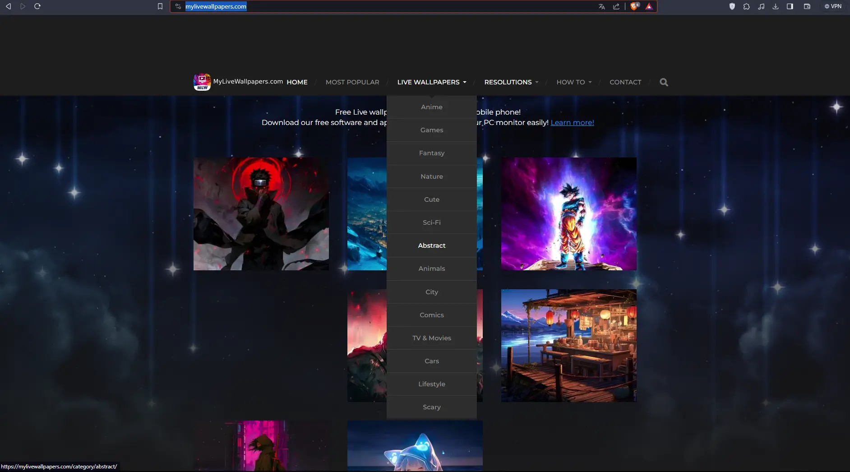Image resolution: width=850 pixels, height=472 pixels.
Task: Open the Brave Rewards triangle icon
Action: pyautogui.click(x=649, y=6)
